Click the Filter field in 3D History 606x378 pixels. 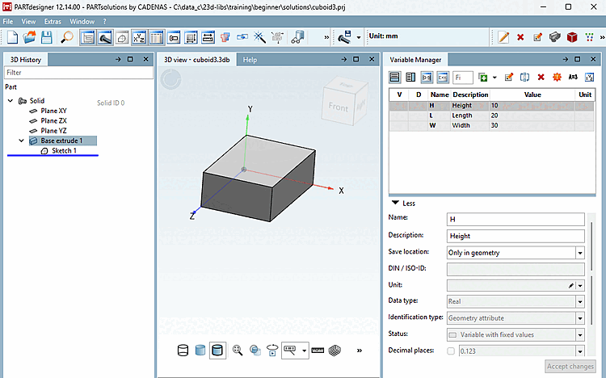(78, 73)
